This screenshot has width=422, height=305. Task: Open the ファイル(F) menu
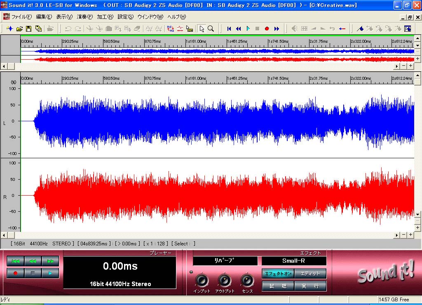coord(21,17)
